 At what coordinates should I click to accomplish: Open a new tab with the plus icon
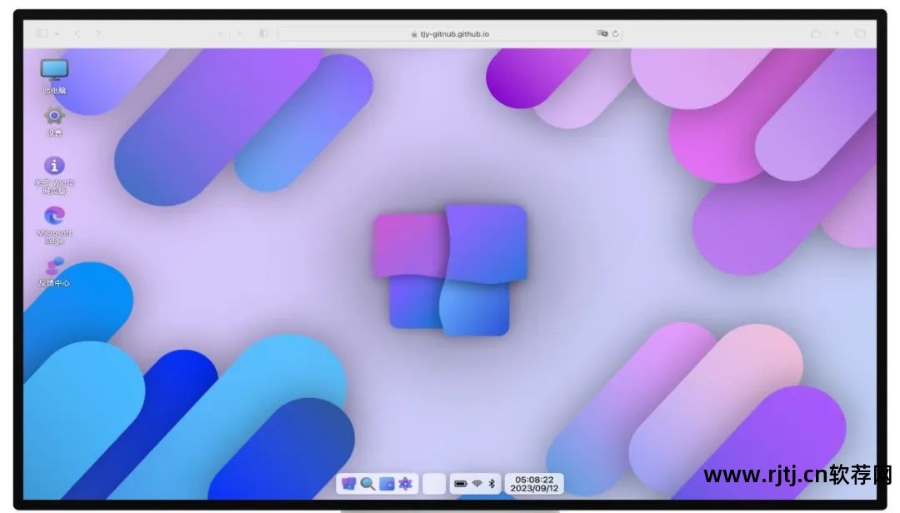[x=837, y=34]
